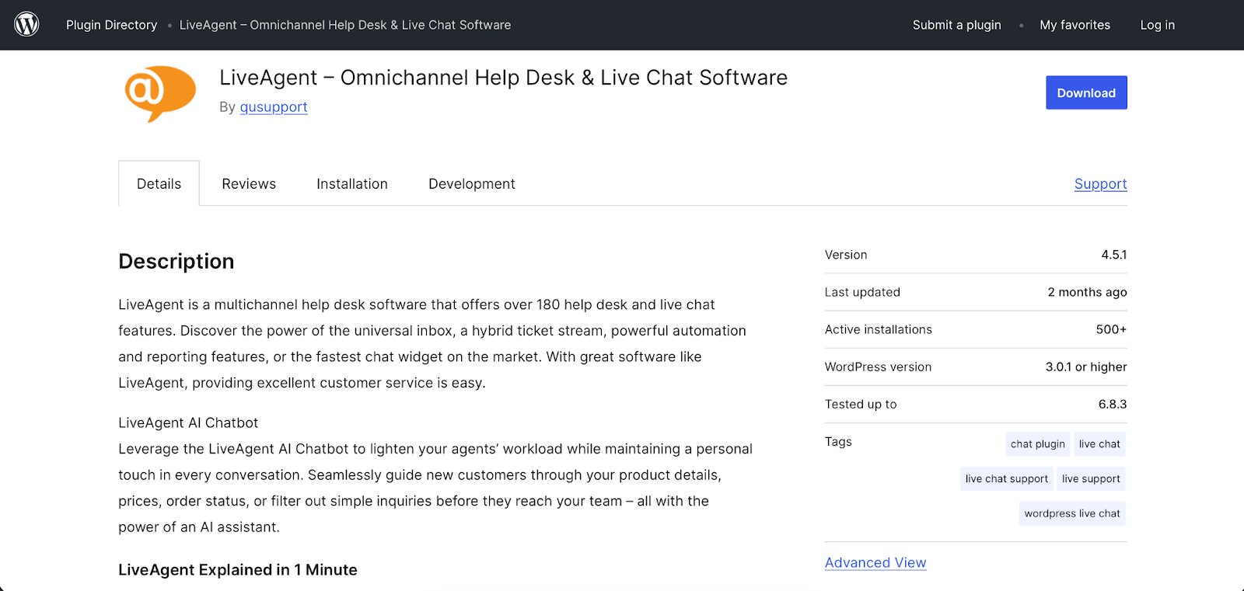The width and height of the screenshot is (1244, 591).
Task: Click the Version label
Action: pos(846,255)
